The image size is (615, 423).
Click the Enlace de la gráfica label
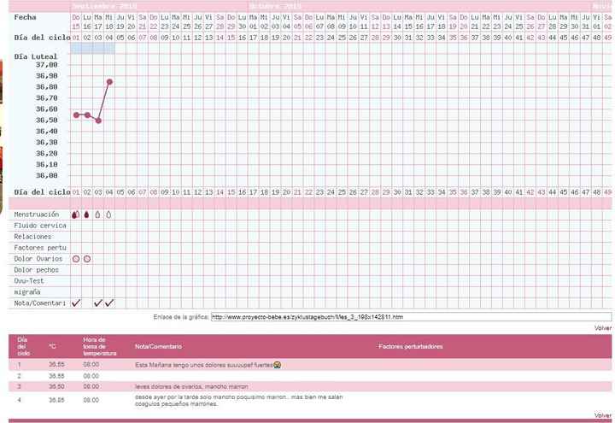(181, 317)
